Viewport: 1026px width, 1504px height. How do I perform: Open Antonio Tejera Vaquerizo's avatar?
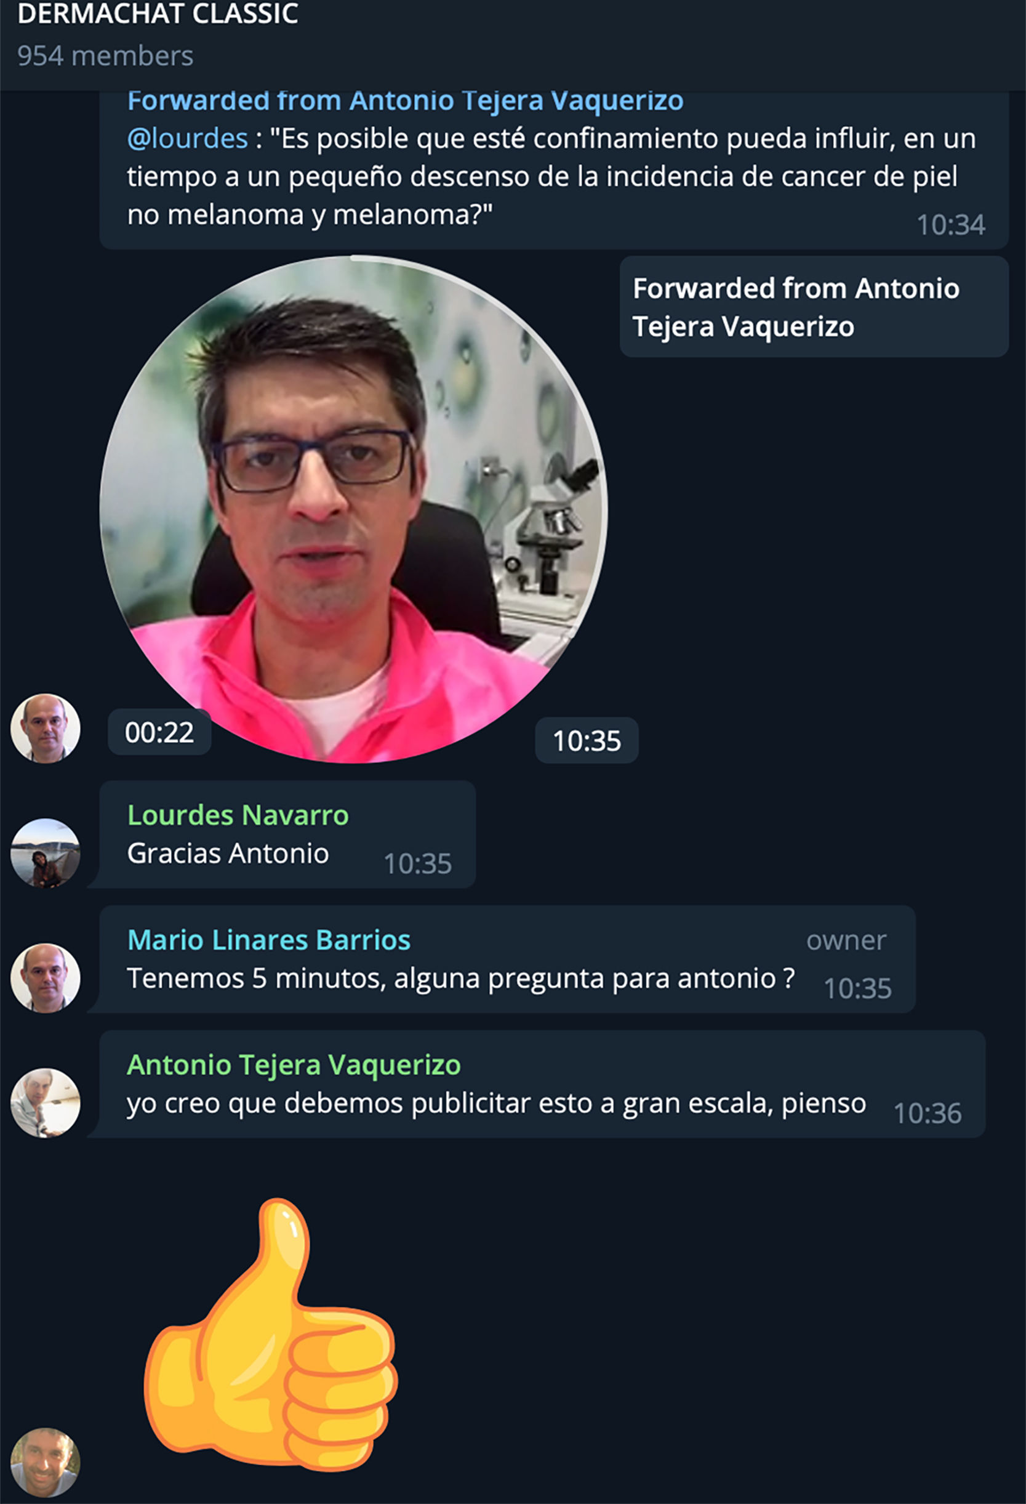coord(46,1103)
